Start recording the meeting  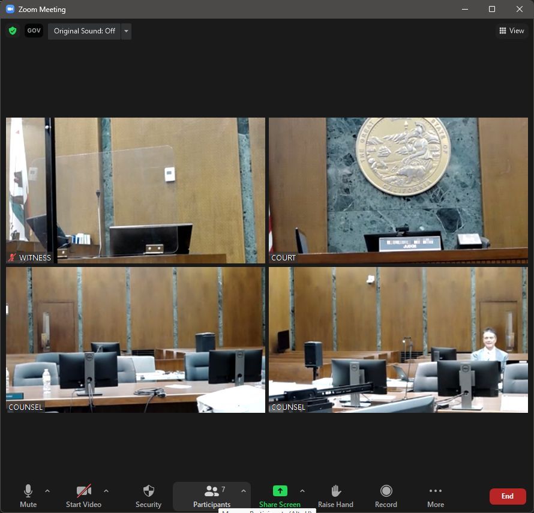(x=386, y=496)
